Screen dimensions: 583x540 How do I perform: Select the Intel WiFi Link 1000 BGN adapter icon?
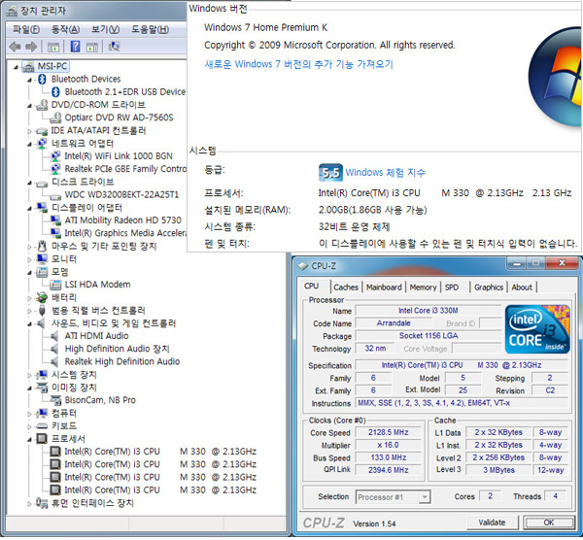pos(55,156)
